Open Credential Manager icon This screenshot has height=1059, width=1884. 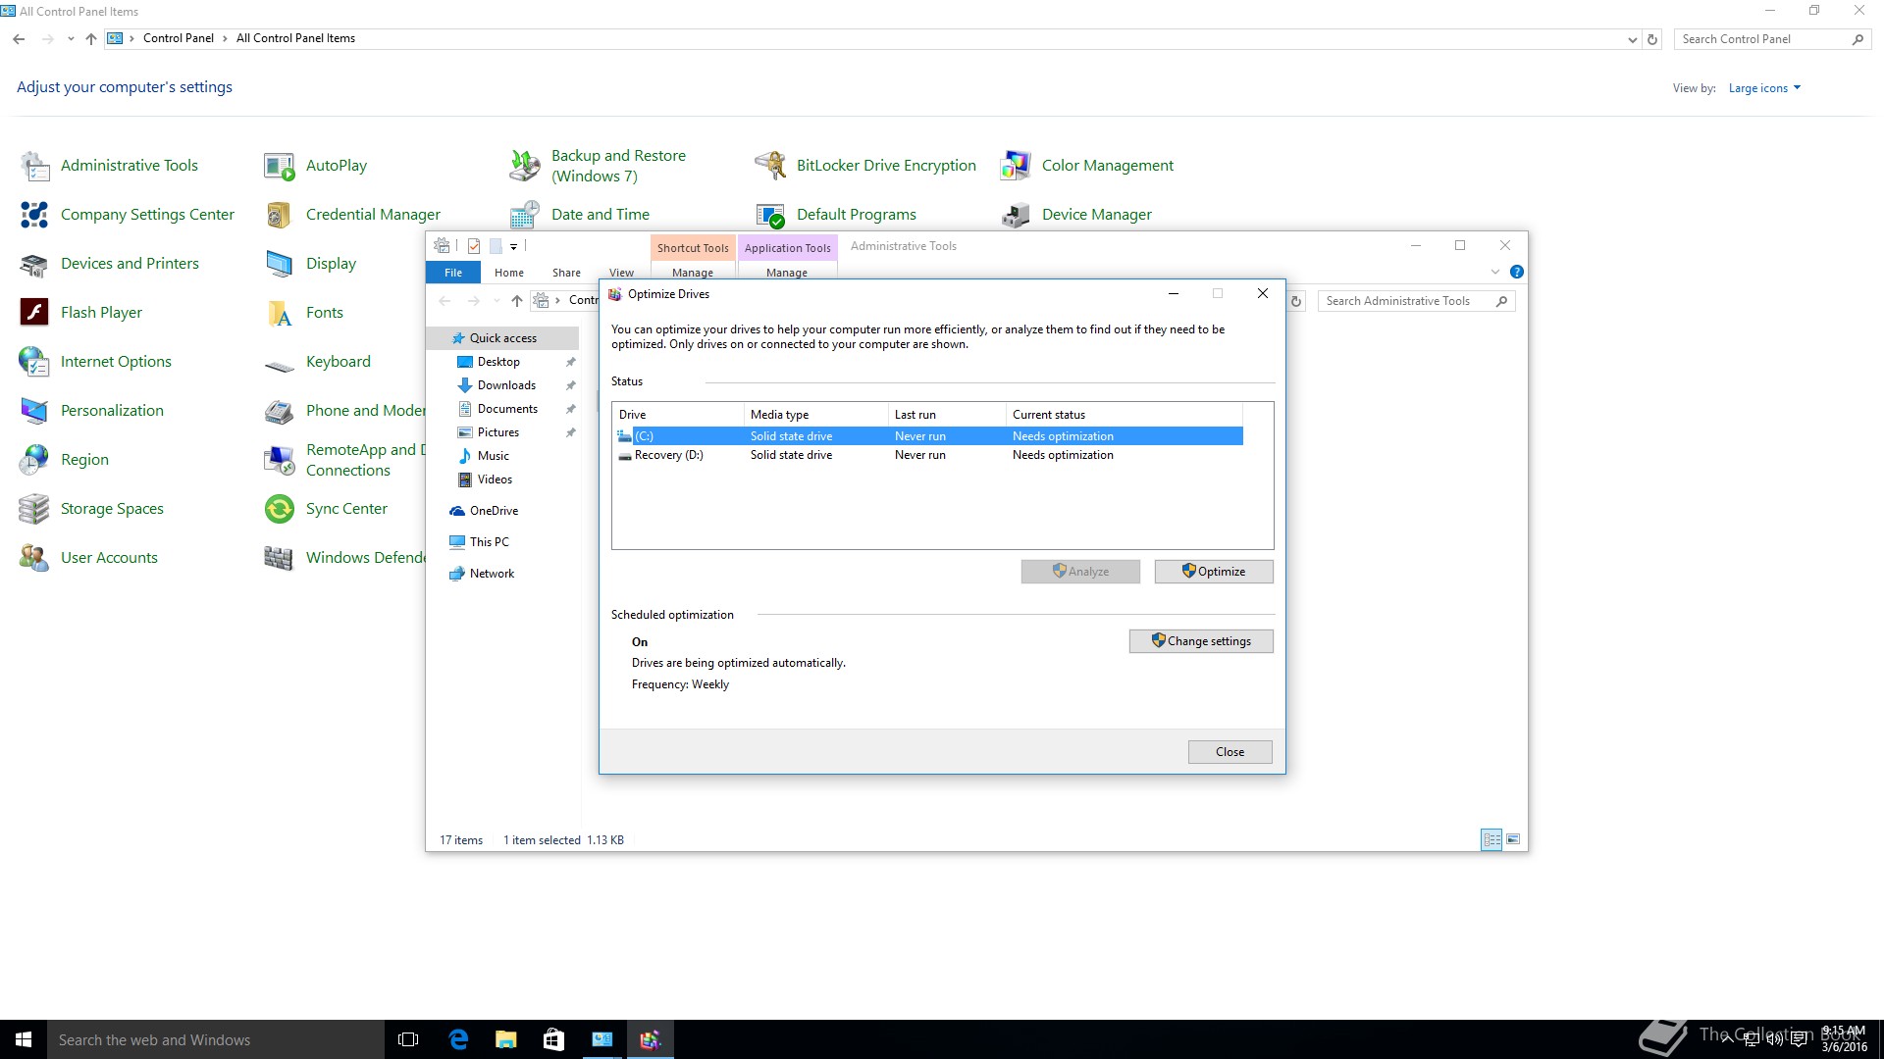click(x=280, y=215)
